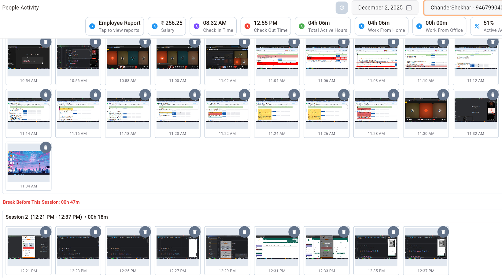Open the 10:58 AM video call thumbnail

(128, 57)
